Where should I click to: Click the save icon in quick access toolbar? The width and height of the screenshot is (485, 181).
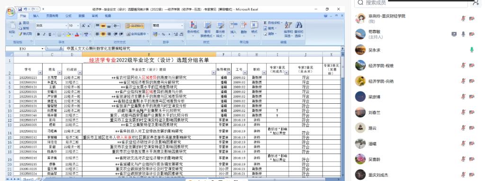(x=20, y=9)
